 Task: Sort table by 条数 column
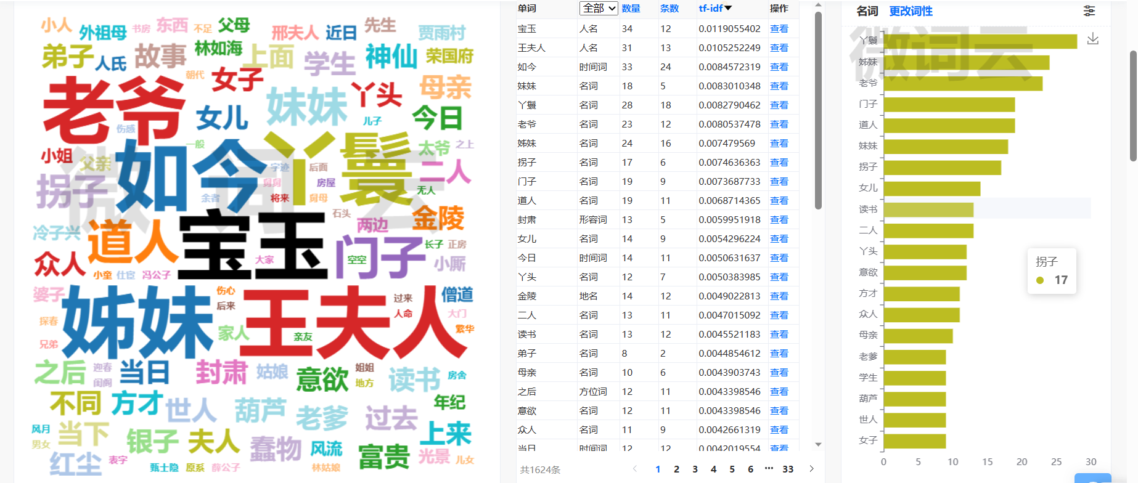click(x=669, y=8)
